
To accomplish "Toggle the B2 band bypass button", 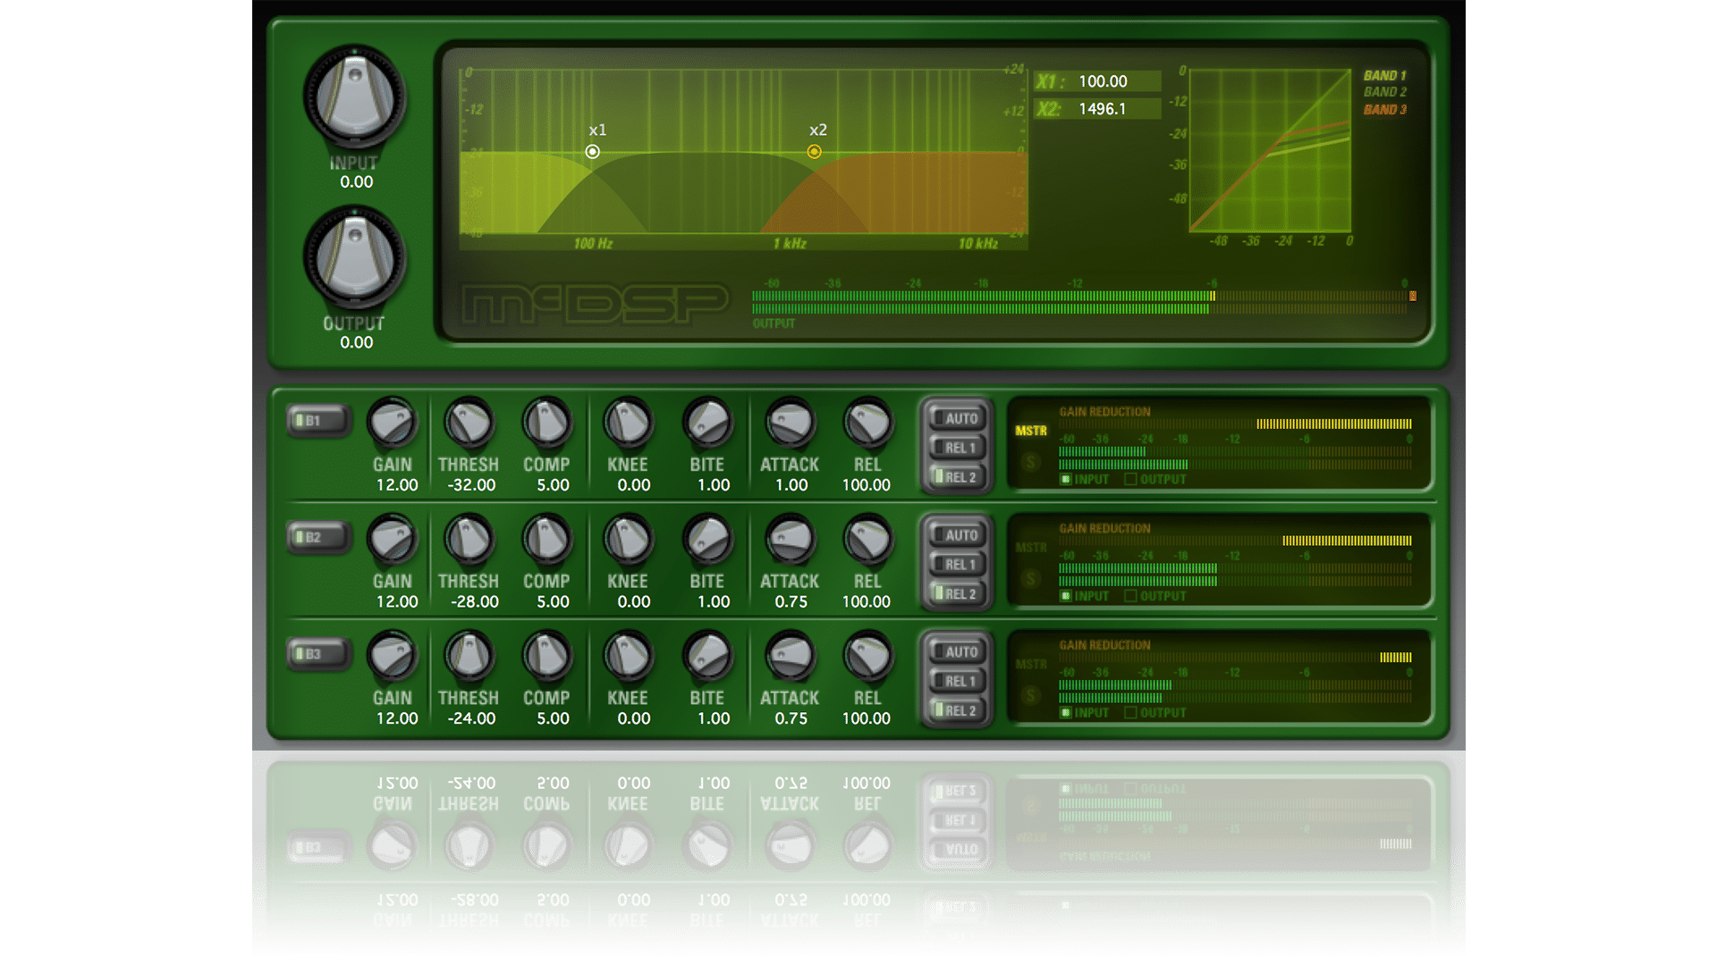I will click(x=318, y=538).
